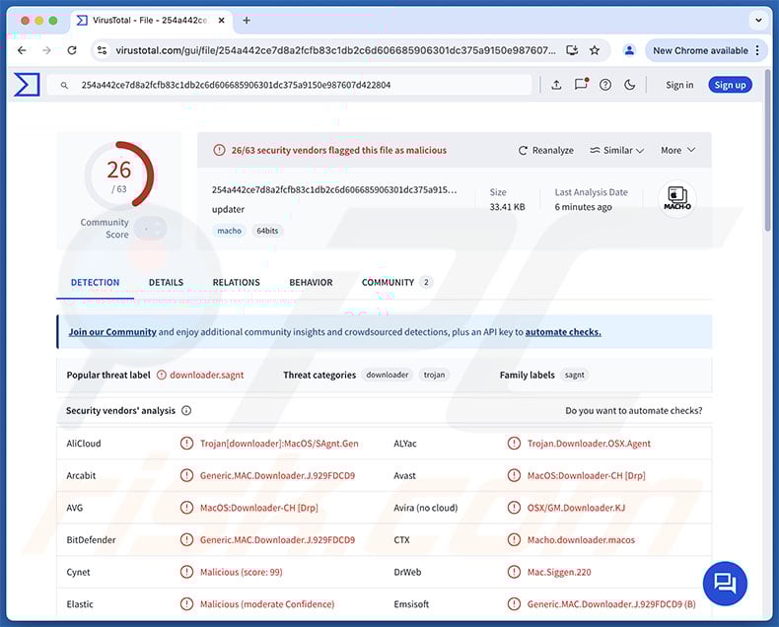The image size is (779, 627).
Task: Click the upload file icon
Action: click(x=556, y=85)
